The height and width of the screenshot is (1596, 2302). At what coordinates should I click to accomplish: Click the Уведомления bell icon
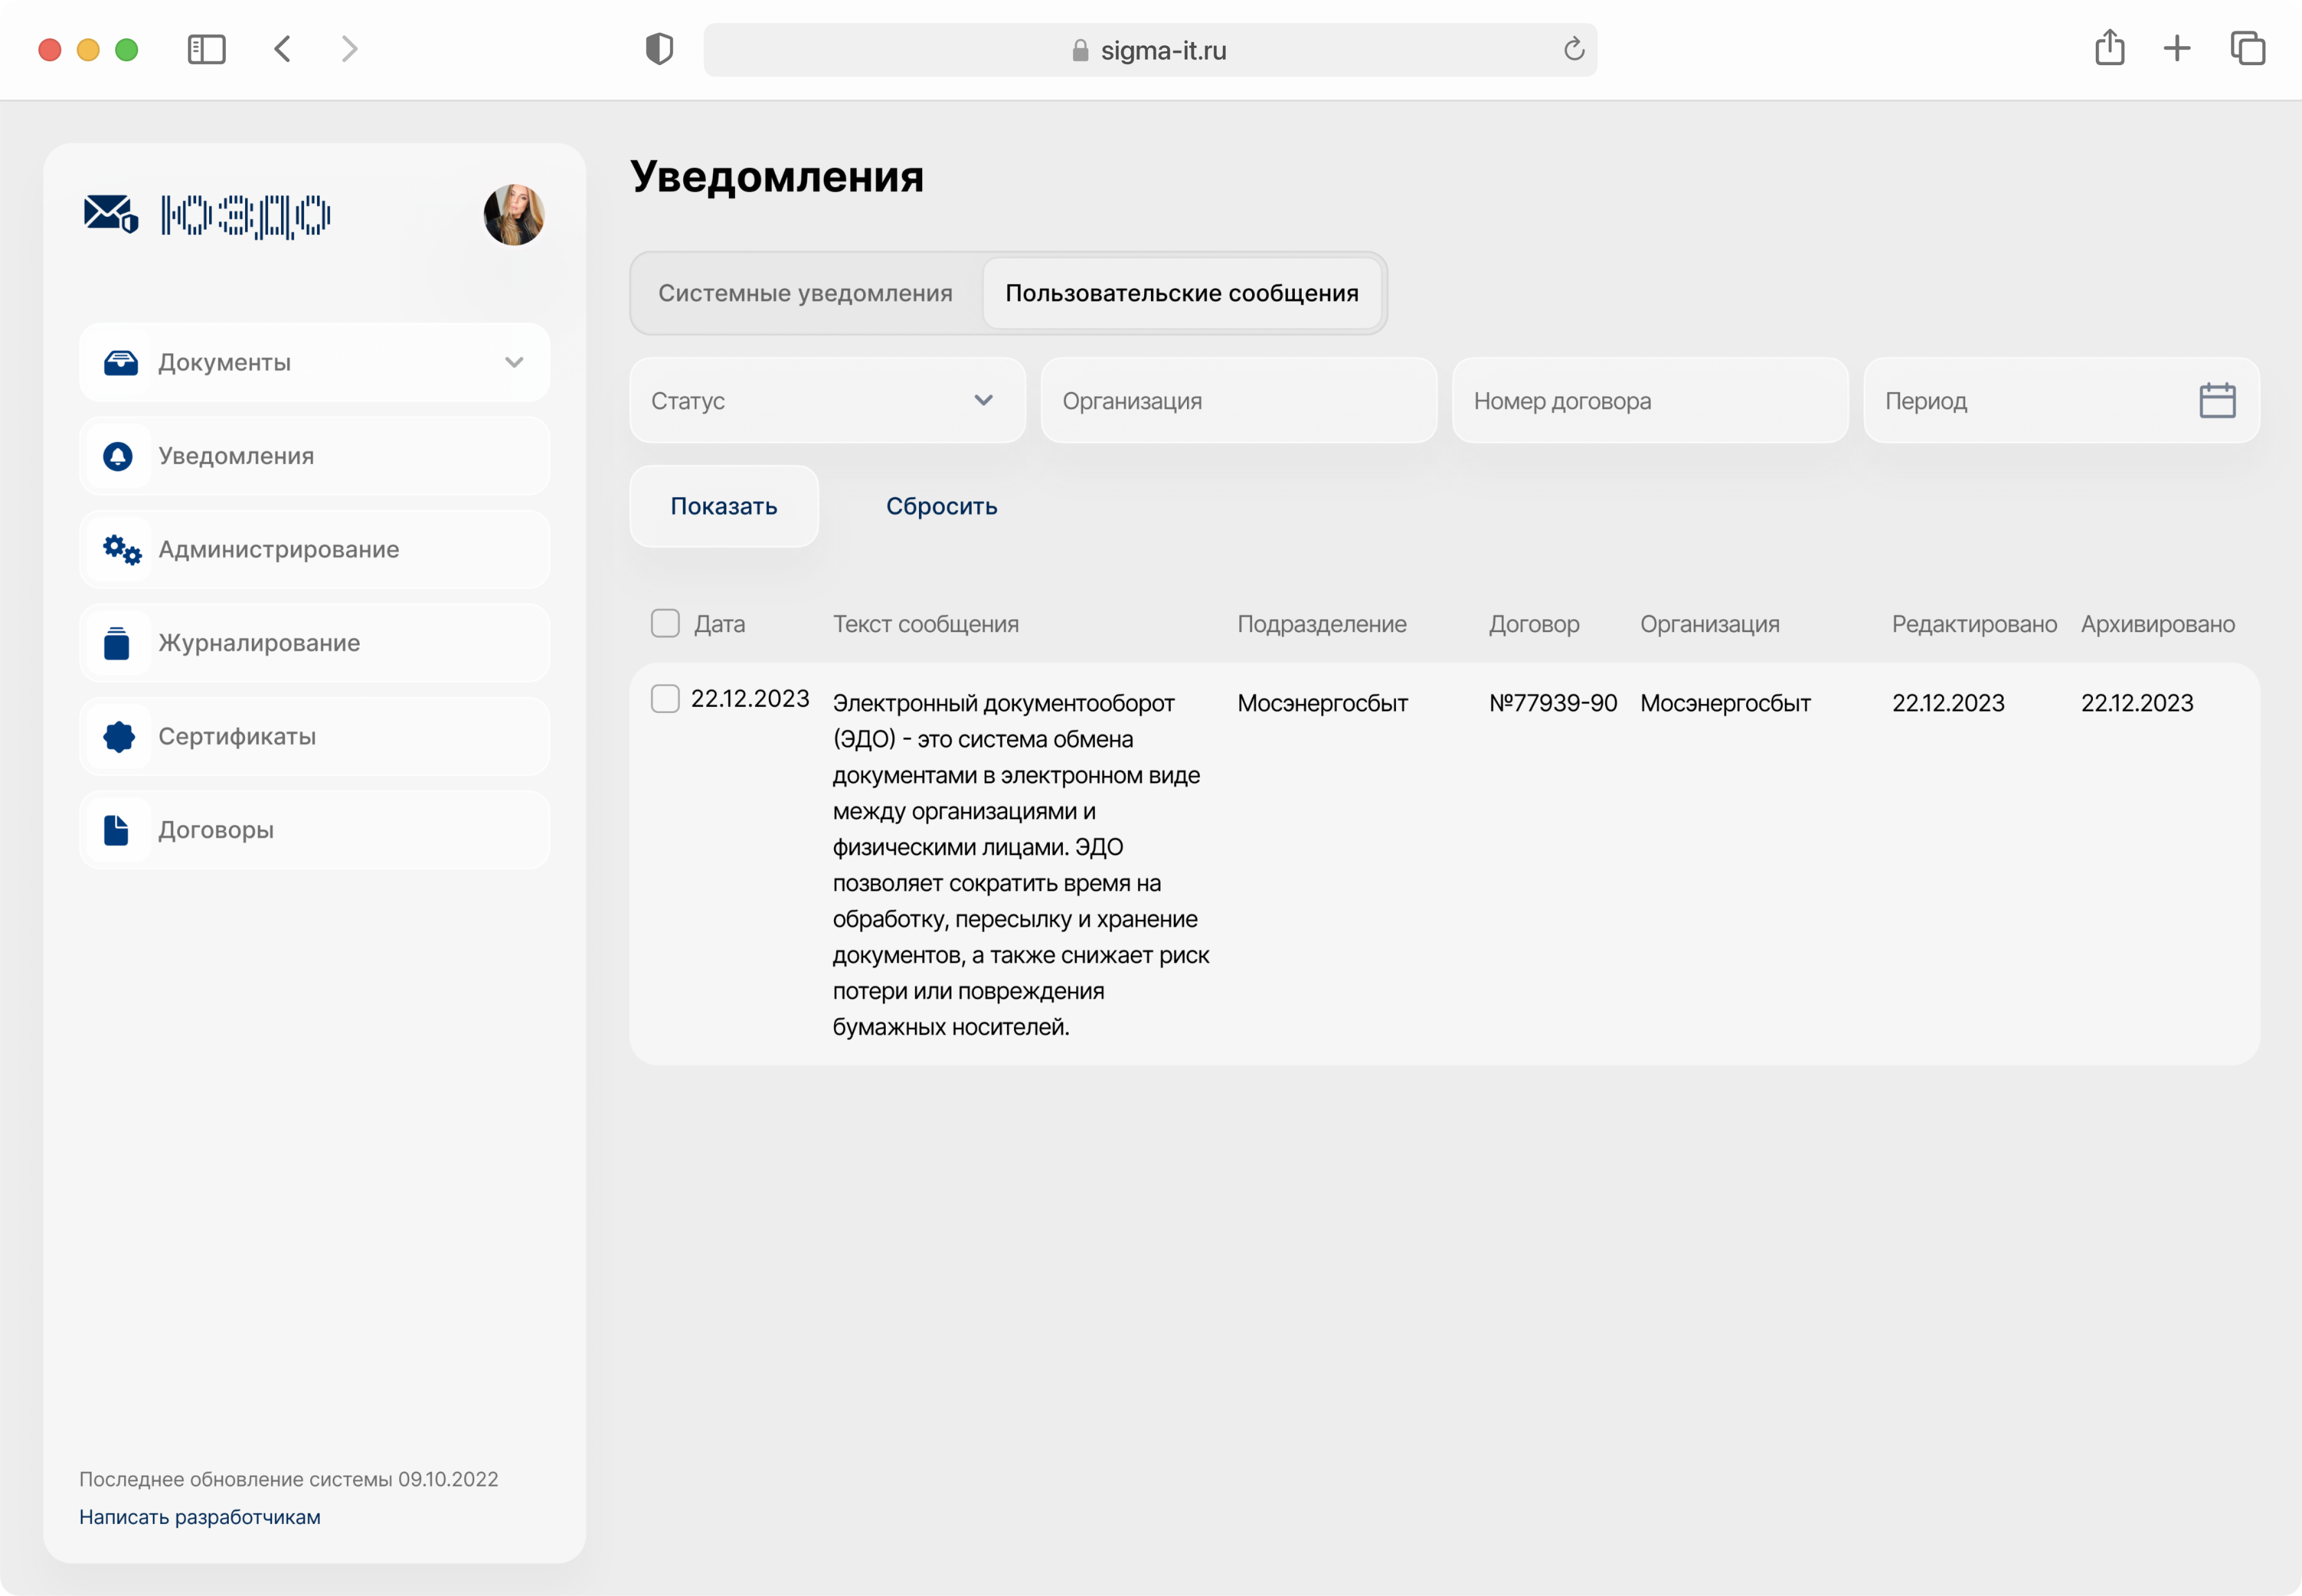coord(118,456)
